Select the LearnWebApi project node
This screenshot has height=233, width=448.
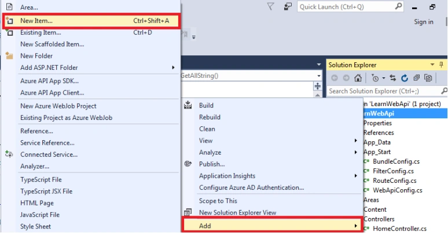tap(405, 114)
